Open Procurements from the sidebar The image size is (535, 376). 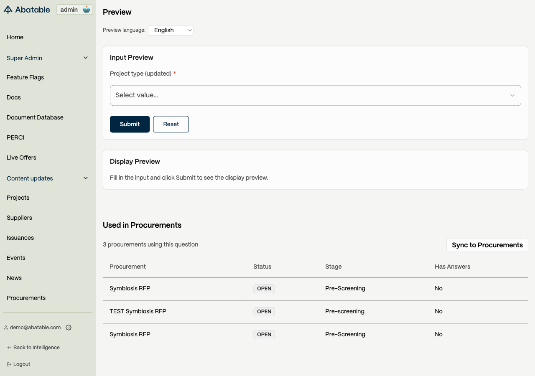[x=26, y=298]
